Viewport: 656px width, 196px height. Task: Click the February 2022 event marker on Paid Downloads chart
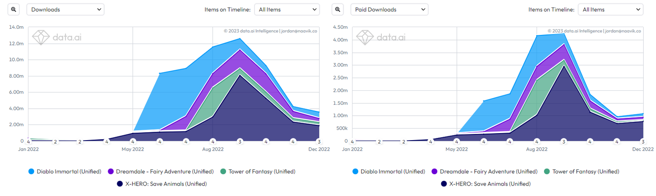click(379, 141)
